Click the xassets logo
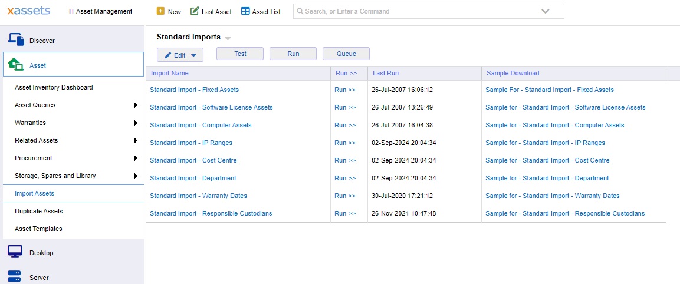Screen dimensions: 680x284 [29, 11]
